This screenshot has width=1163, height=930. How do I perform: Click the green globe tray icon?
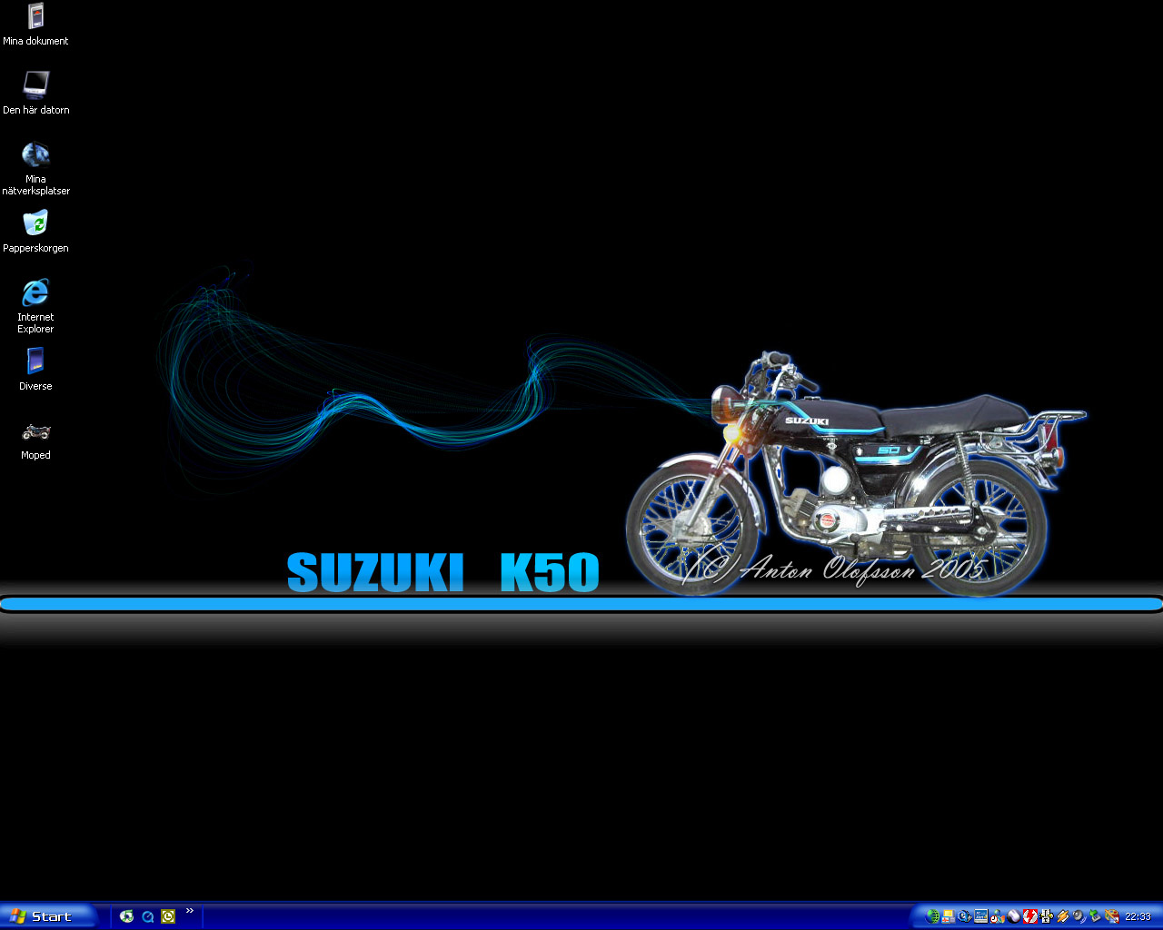[x=932, y=916]
